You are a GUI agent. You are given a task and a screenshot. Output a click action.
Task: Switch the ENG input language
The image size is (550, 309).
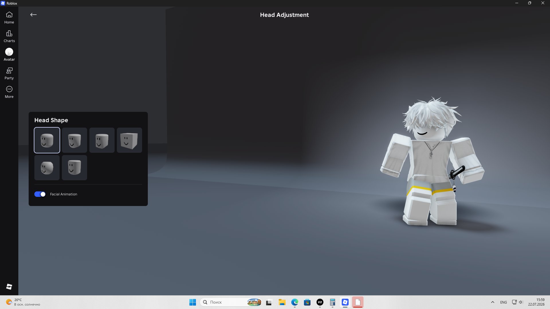504,302
